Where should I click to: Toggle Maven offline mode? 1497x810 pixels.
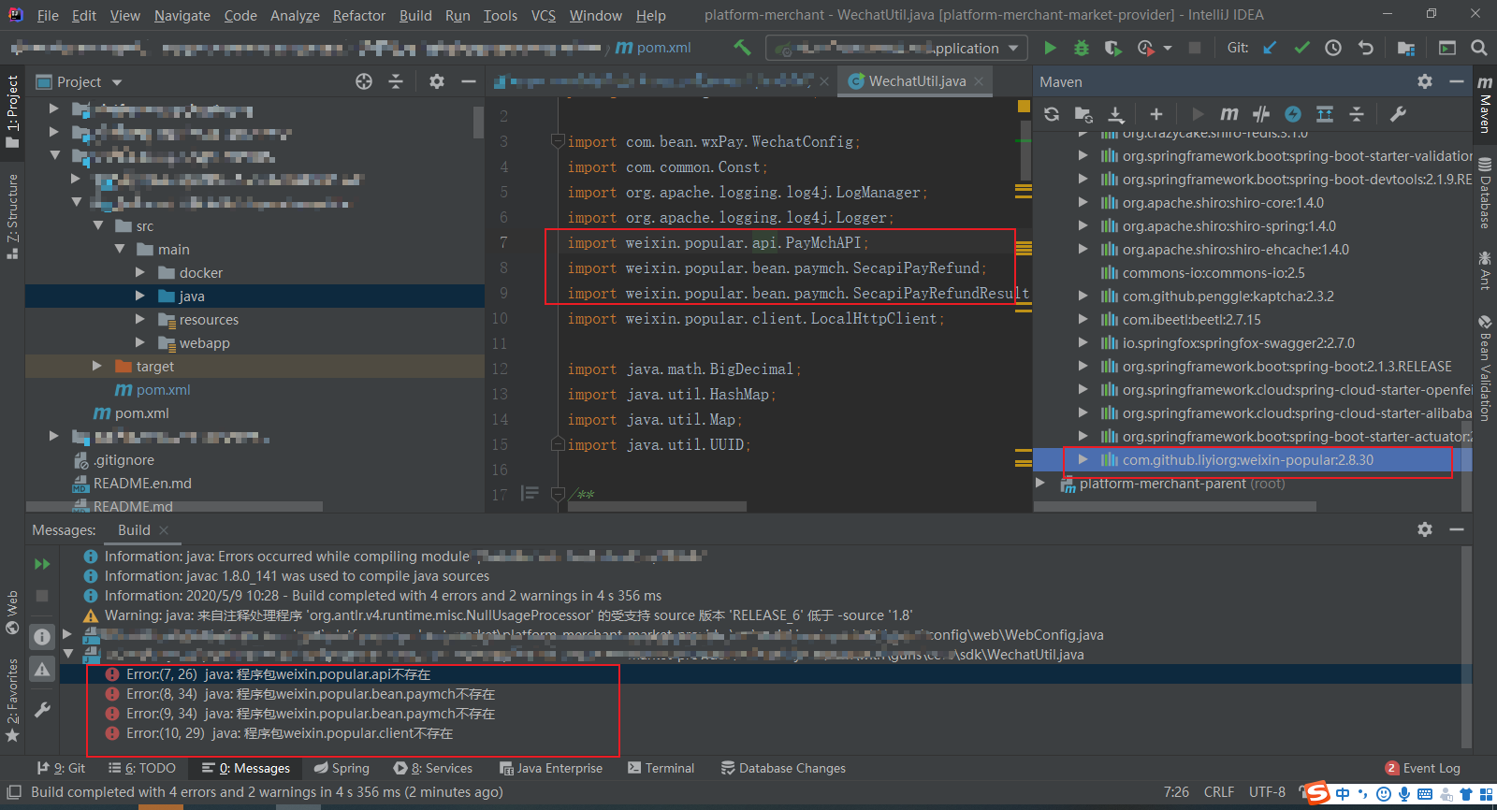pos(1261,114)
